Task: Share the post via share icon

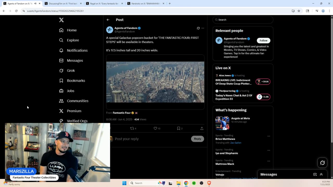Action: [x=202, y=128]
